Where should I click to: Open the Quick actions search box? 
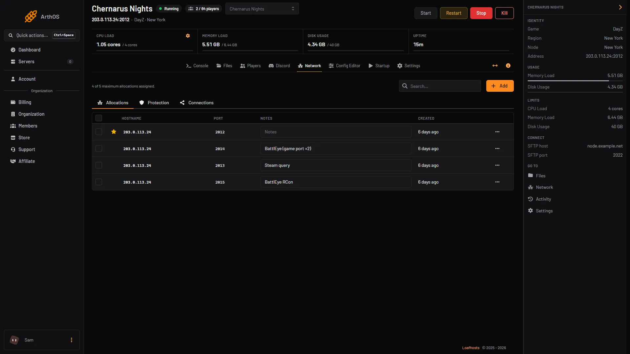pos(42,35)
